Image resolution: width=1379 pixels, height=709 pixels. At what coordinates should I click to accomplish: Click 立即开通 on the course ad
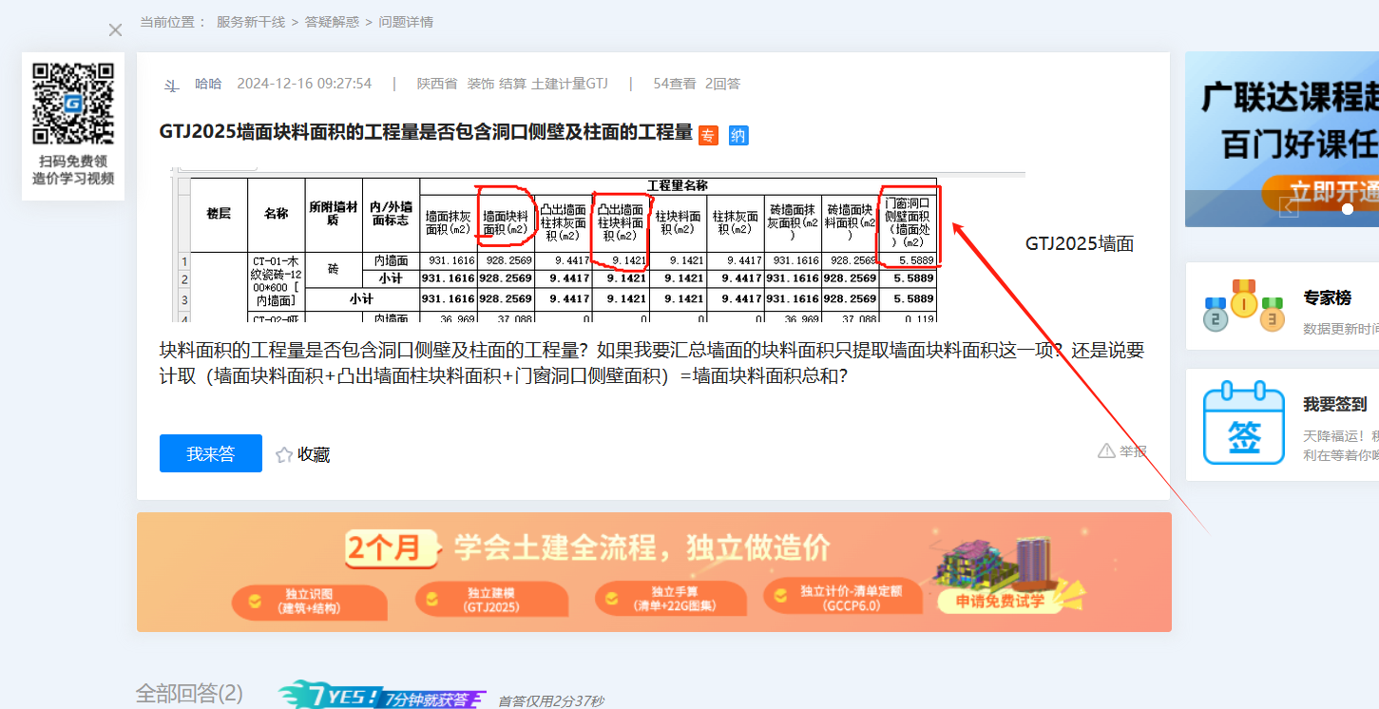click(x=1321, y=192)
